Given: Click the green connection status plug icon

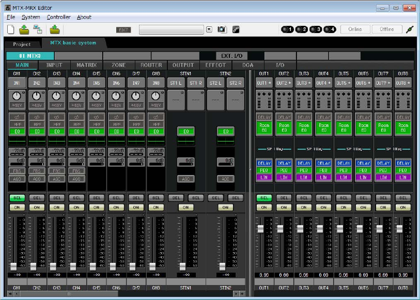Looking at the screenshot, I should (410, 29).
